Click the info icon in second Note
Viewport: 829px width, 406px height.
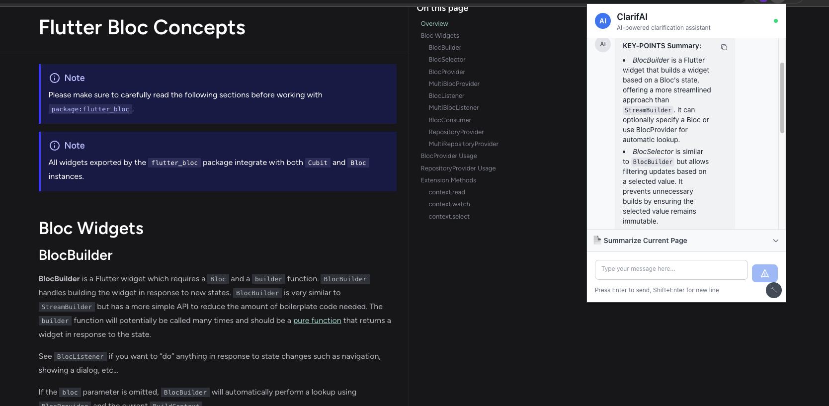point(55,146)
